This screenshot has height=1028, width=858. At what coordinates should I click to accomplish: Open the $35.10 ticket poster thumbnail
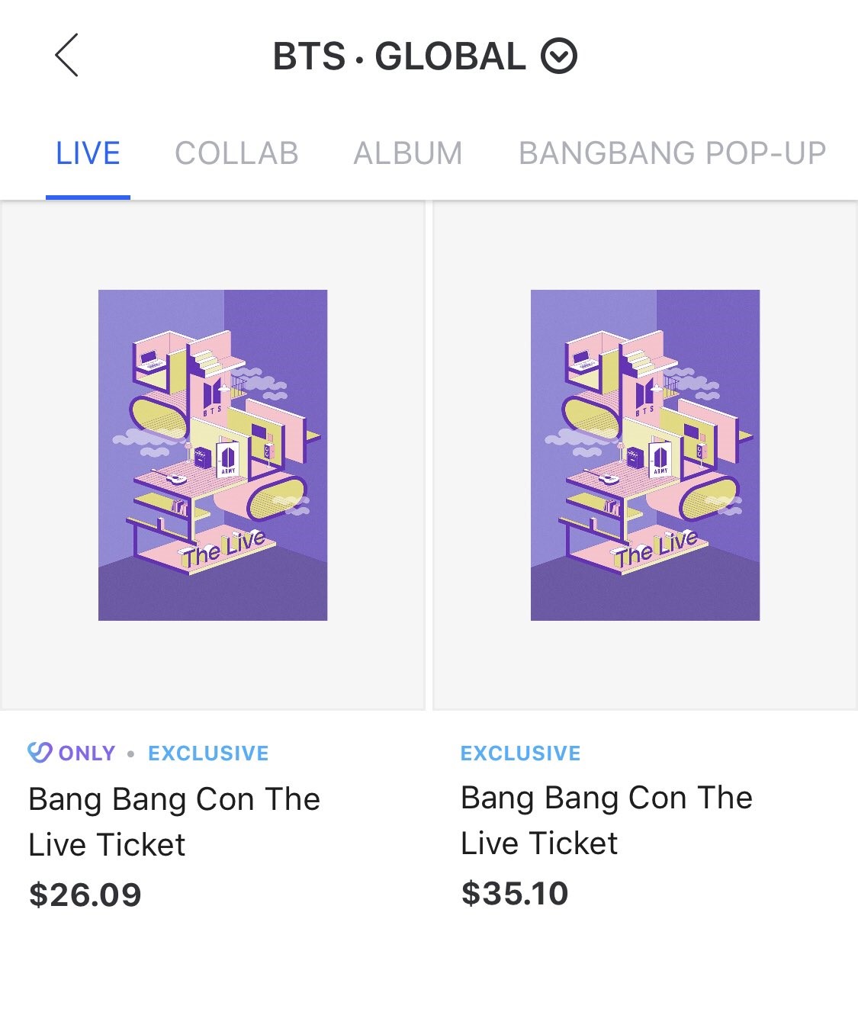[645, 455]
